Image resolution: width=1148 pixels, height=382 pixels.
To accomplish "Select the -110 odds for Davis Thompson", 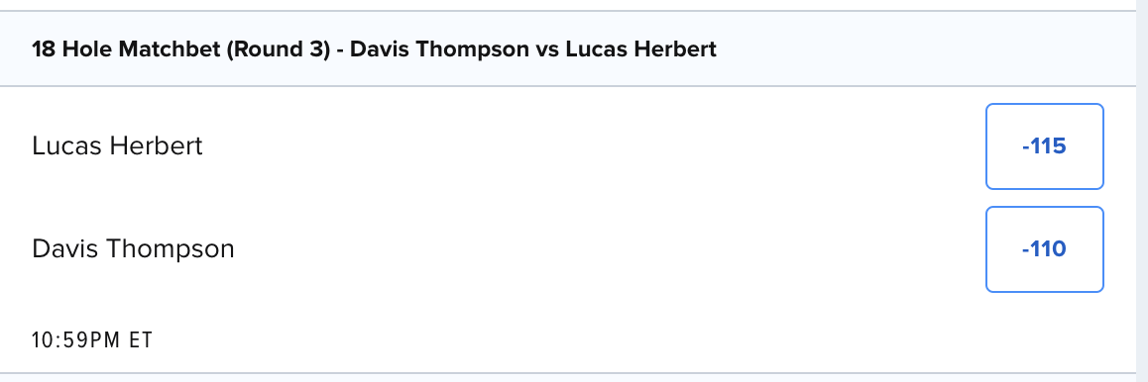I will click(x=1044, y=249).
